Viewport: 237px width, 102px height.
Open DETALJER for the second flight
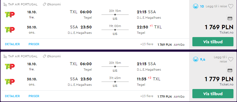point(13,96)
